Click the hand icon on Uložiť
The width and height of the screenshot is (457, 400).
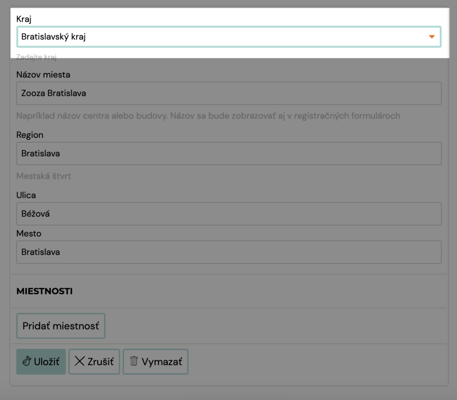[27, 361]
